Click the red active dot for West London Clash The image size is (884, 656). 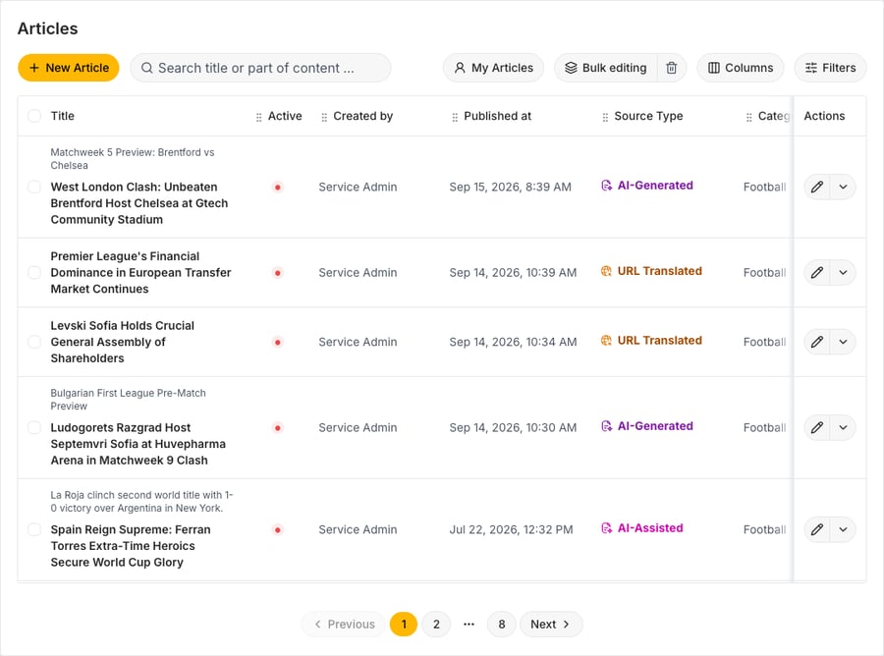point(277,188)
